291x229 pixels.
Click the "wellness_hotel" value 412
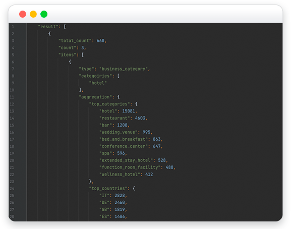tap(149, 175)
